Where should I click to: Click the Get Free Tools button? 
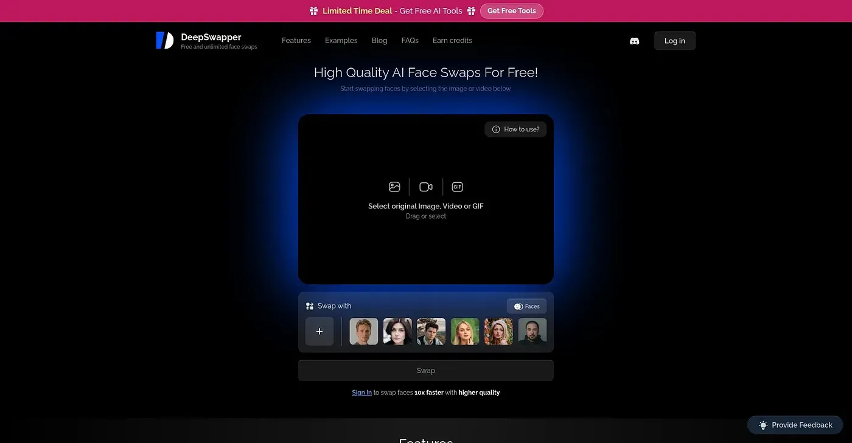[512, 11]
